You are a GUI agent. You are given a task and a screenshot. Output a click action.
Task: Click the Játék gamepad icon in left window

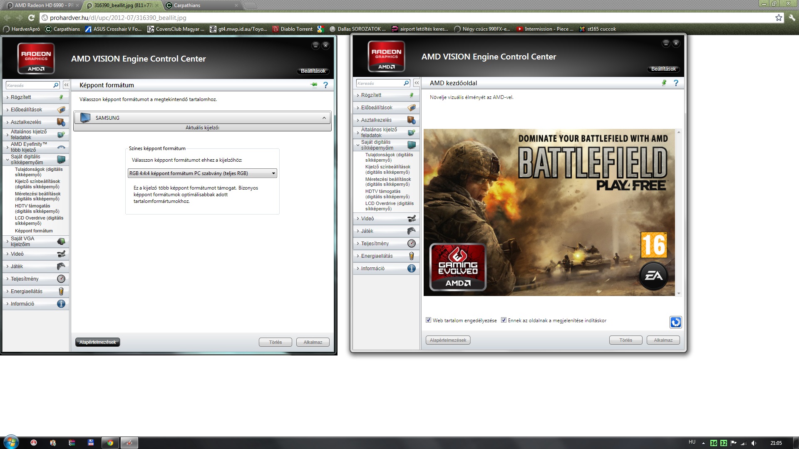click(61, 266)
